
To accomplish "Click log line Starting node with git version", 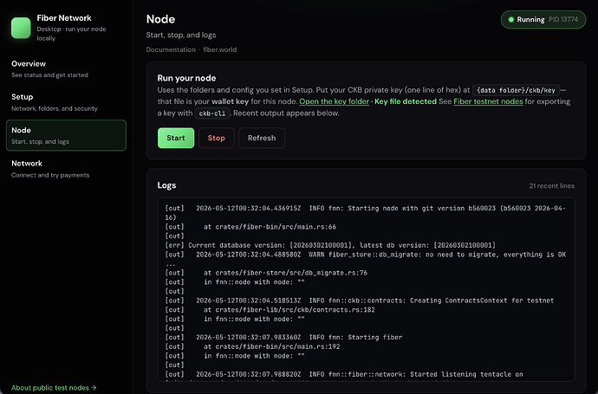I will click(x=365, y=213).
